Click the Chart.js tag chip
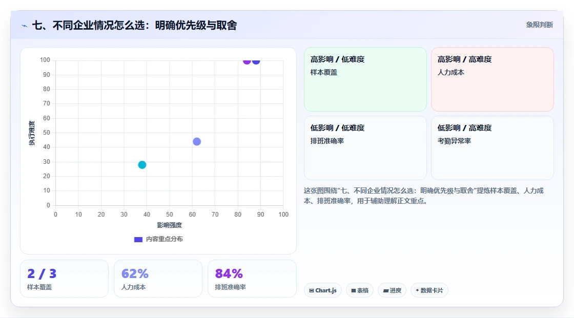This screenshot has height=318, width=574. [x=323, y=290]
